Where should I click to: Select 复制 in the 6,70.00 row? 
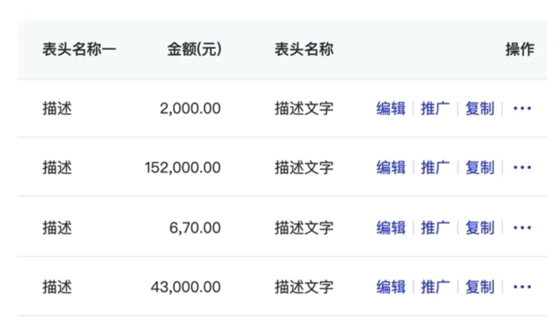(x=480, y=228)
